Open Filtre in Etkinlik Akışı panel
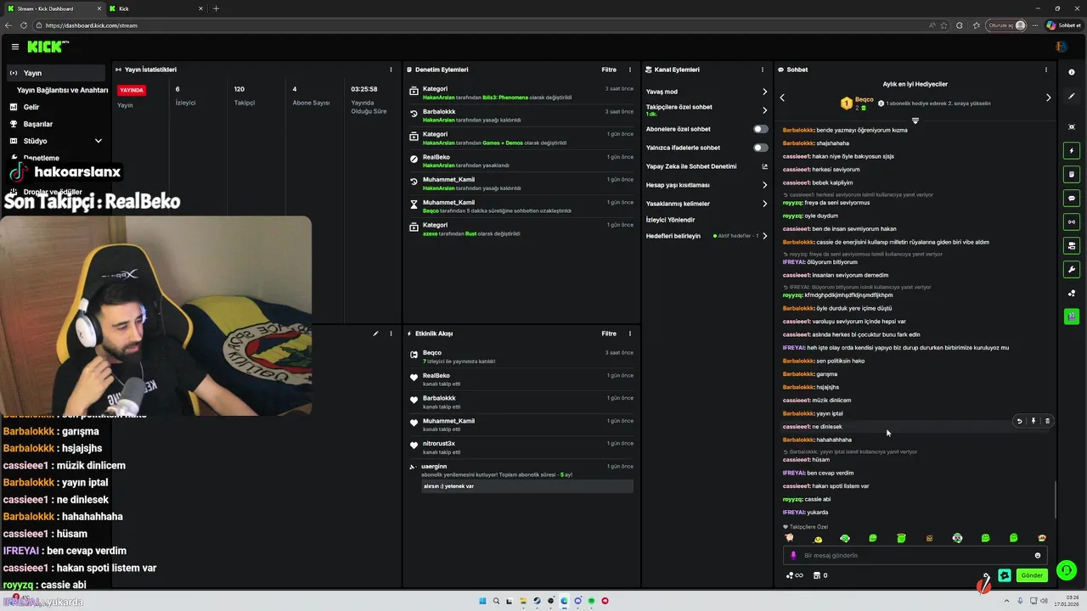The width and height of the screenshot is (1087, 611). click(609, 334)
